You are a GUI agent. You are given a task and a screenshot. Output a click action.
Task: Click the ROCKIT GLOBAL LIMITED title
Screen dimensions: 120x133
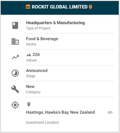click(x=60, y=7)
